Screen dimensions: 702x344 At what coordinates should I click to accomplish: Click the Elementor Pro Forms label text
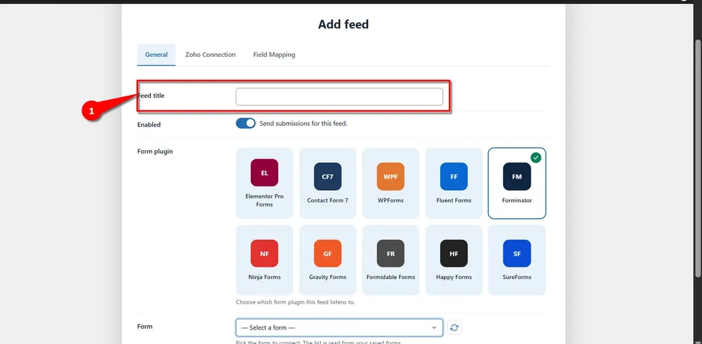264,200
